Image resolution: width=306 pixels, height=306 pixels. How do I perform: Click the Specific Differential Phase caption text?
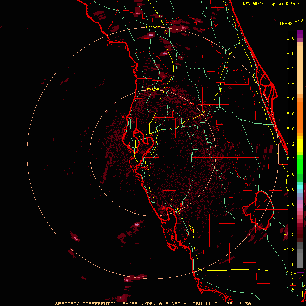pyautogui.click(x=153, y=304)
